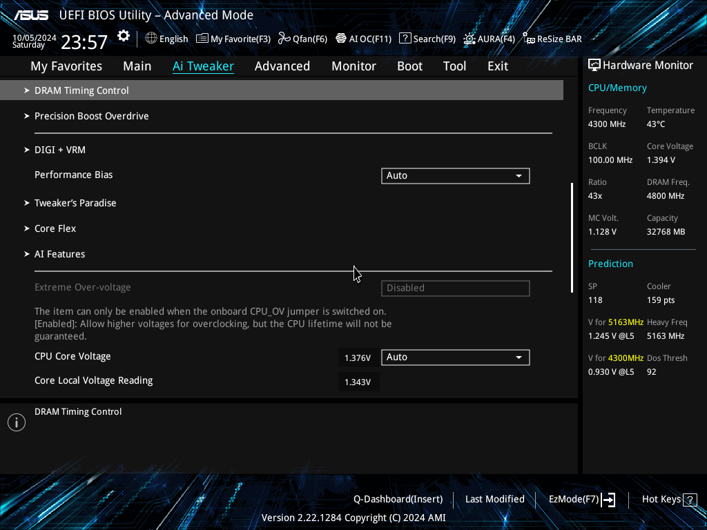
Task: Select the Ai Tweaker tab
Action: [203, 66]
